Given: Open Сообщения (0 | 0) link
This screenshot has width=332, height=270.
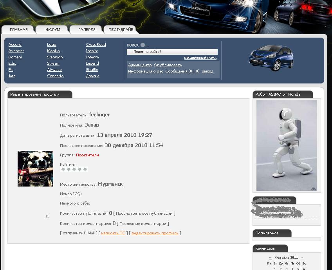Looking at the screenshot, I should (x=182, y=71).
